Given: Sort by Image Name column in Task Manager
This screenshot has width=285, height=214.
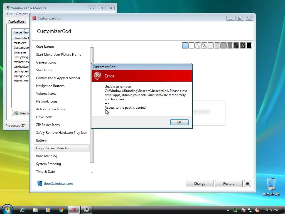Looking at the screenshot, I should pos(21,32).
